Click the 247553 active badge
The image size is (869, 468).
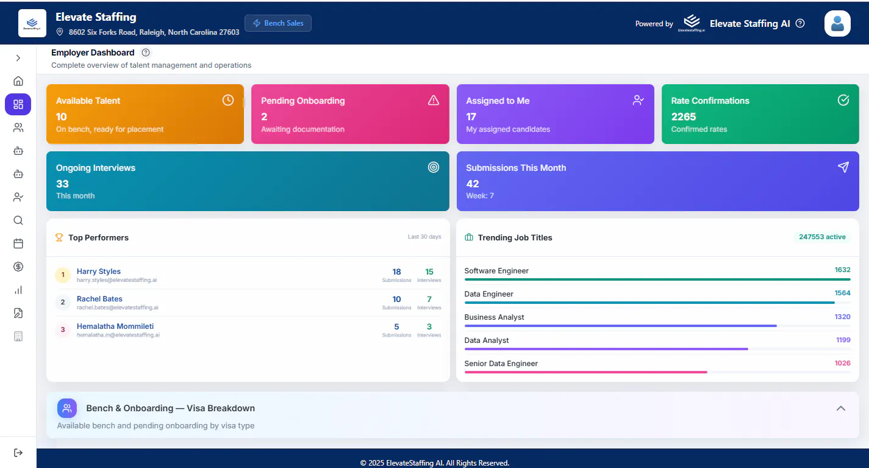(822, 237)
